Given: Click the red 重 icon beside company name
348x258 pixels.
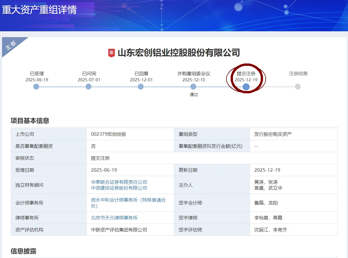Looking at the screenshot, I should tap(112, 53).
